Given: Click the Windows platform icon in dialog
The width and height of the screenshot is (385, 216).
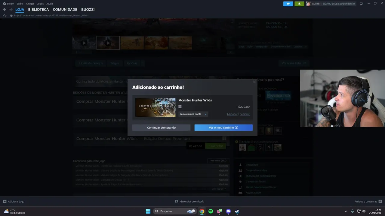Looking at the screenshot, I should [x=180, y=106].
